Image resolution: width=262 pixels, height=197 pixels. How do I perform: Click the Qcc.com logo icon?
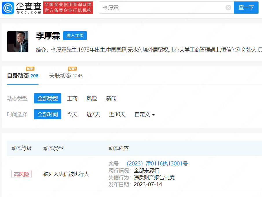tap(8, 8)
